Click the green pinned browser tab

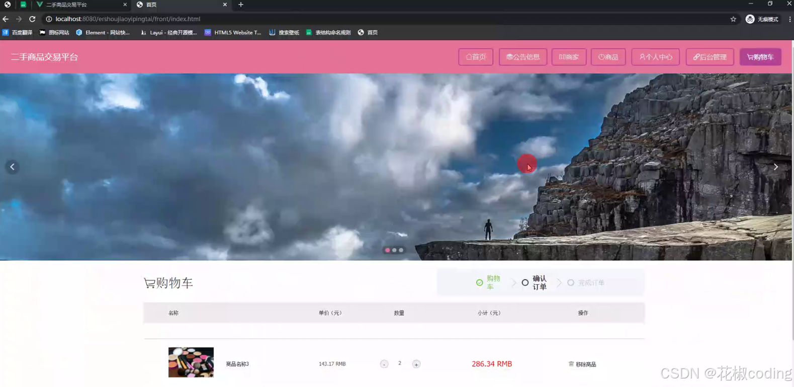23,5
